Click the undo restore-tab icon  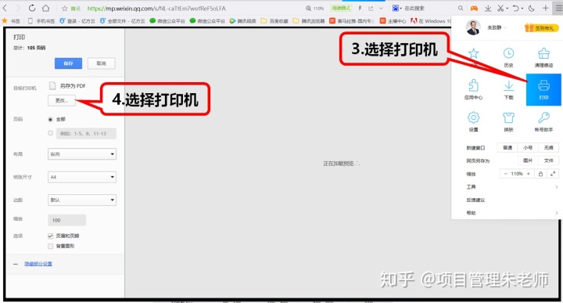517,8
